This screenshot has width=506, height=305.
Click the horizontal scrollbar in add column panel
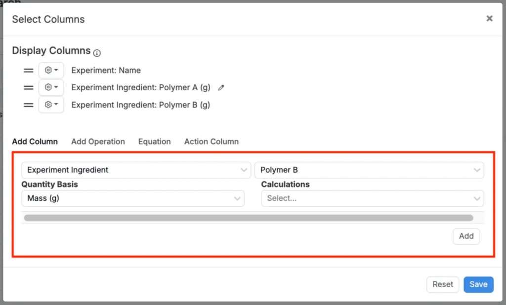248,218
